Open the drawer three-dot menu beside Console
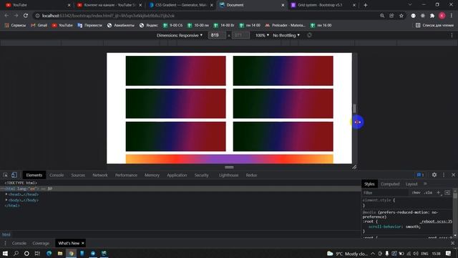 click(5, 243)
